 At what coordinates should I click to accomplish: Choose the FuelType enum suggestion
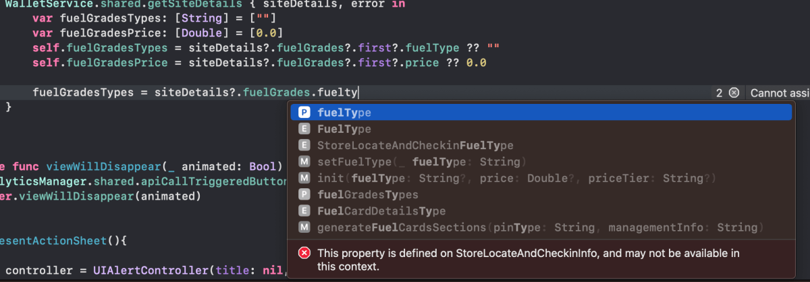[541, 129]
